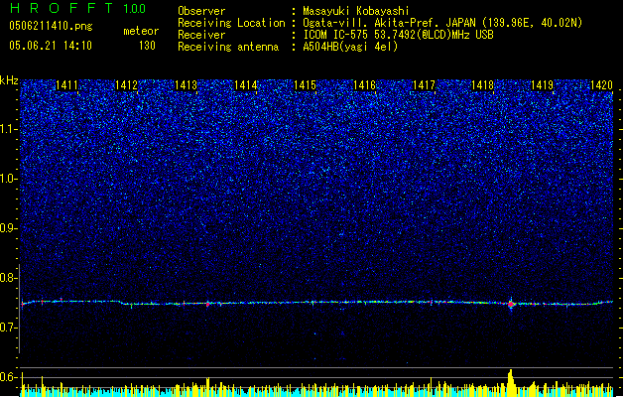Click the Receiving Location label

pyautogui.click(x=231, y=23)
